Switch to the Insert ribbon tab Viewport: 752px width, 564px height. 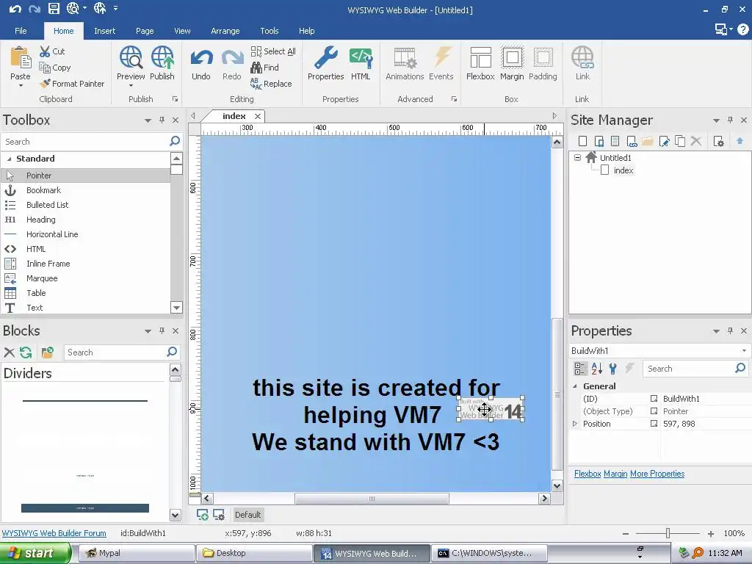(x=104, y=31)
